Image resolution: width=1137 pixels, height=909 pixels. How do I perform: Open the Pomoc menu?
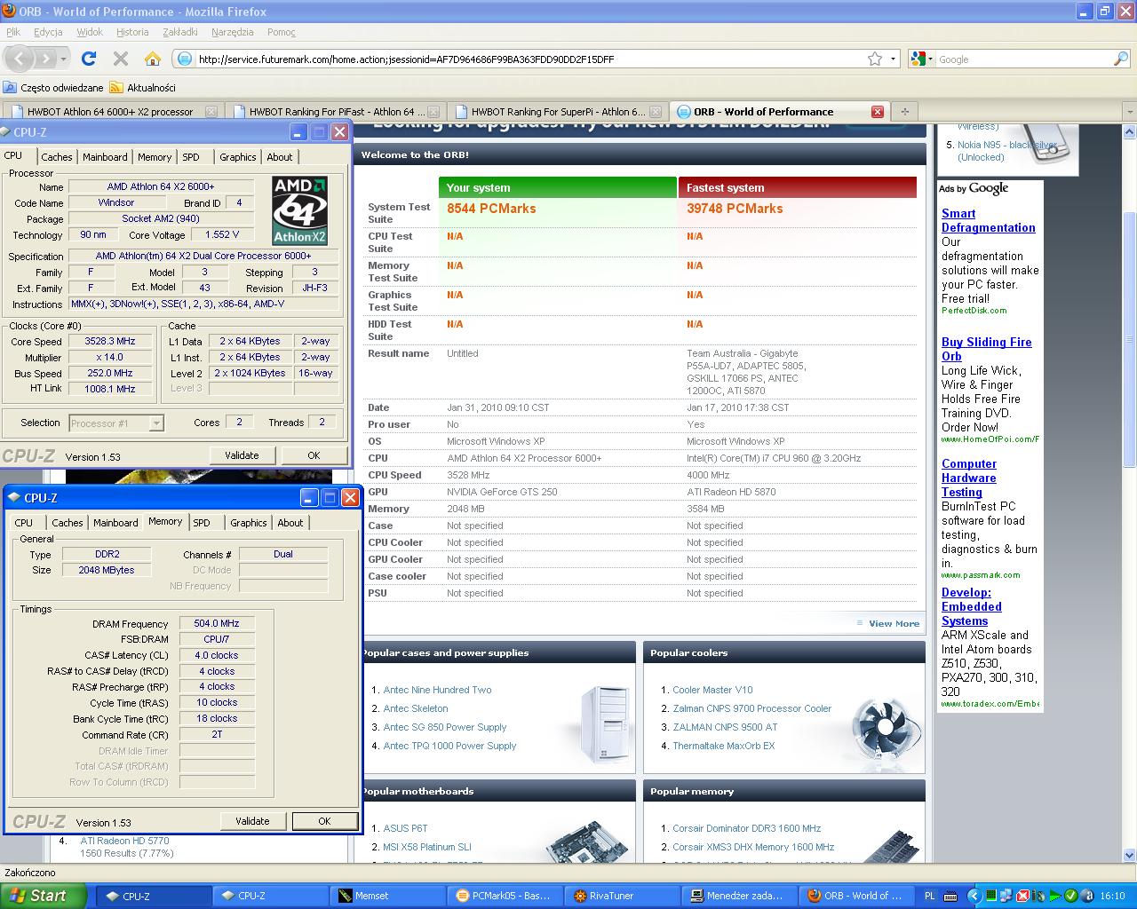282,32
